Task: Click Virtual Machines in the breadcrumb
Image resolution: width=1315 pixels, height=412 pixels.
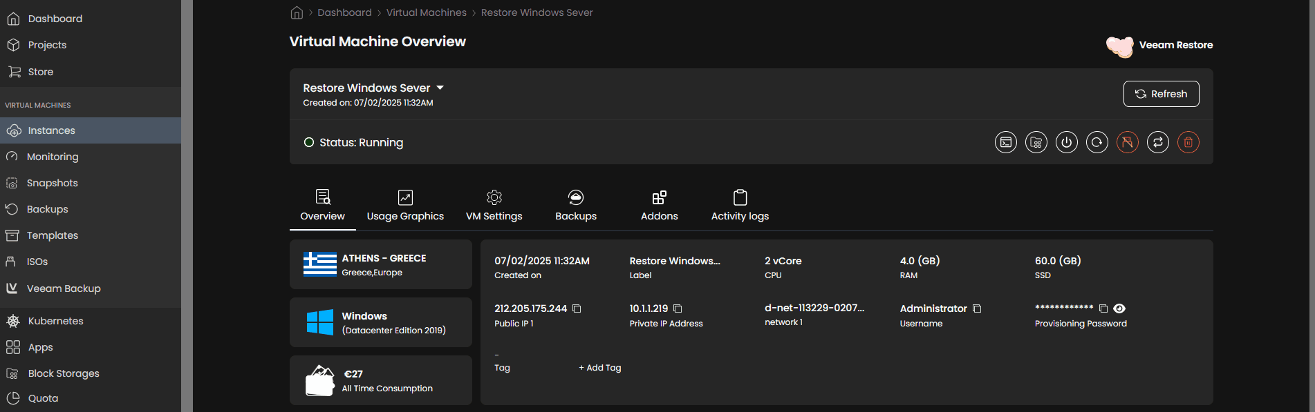Action: 426,12
